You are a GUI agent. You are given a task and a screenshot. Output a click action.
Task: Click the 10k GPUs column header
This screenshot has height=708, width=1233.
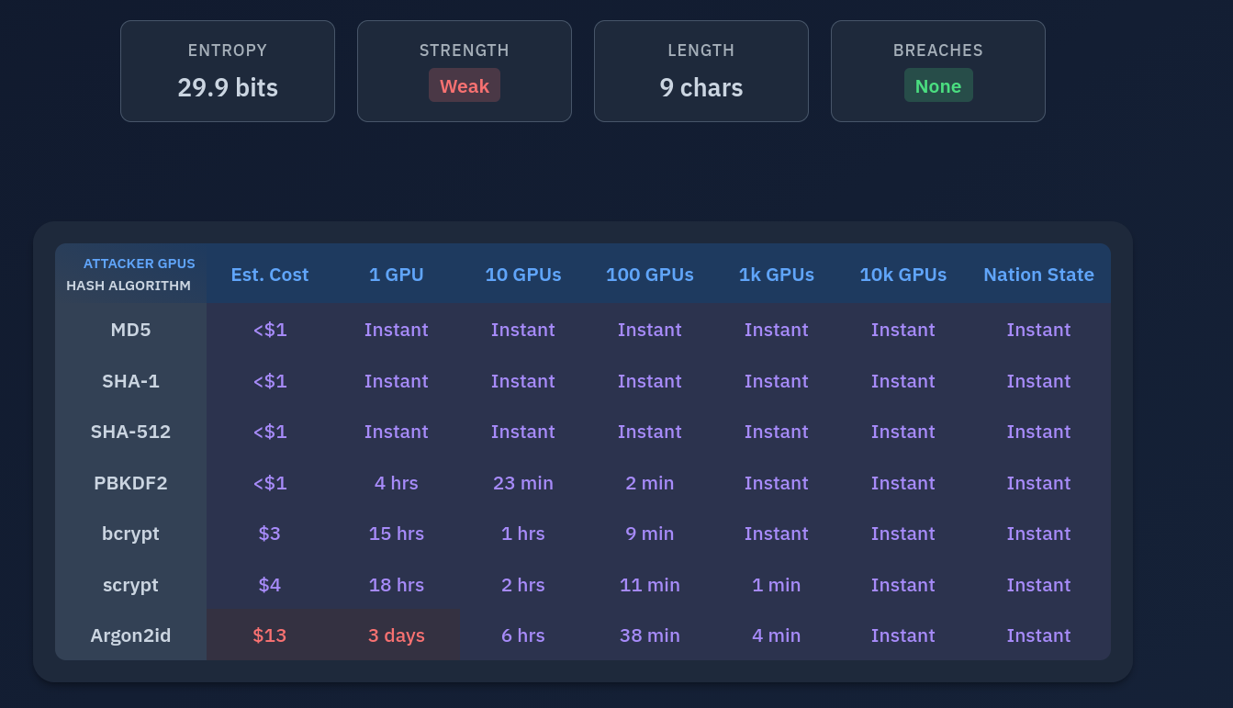[903, 275]
